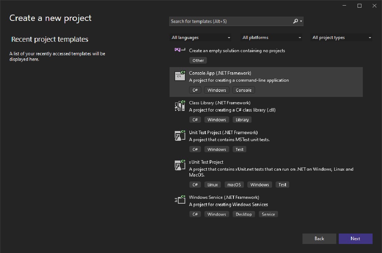Click the Unit Test Project template icon
This screenshot has width=382, height=253.
point(180,135)
